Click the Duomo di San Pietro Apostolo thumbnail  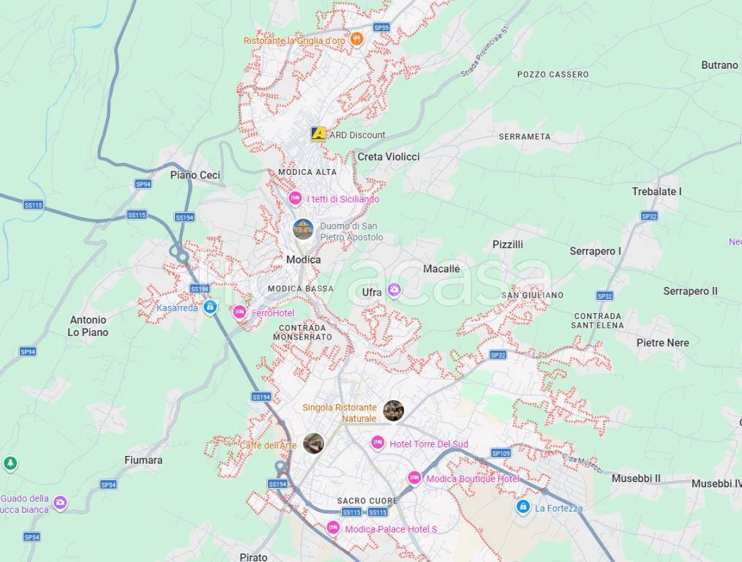tap(304, 230)
